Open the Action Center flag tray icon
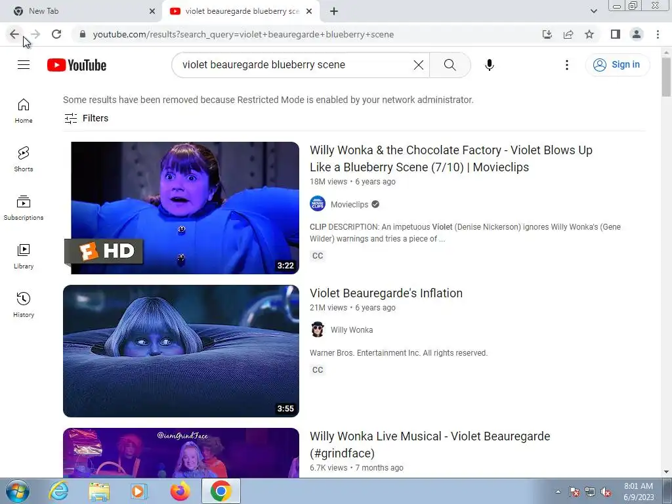 pyautogui.click(x=574, y=492)
